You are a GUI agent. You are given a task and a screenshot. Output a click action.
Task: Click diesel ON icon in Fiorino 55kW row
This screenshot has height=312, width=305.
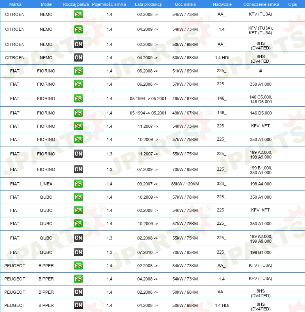tap(78, 154)
